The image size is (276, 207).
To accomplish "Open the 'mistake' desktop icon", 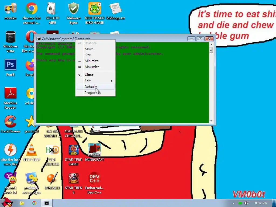I will 11,11.
